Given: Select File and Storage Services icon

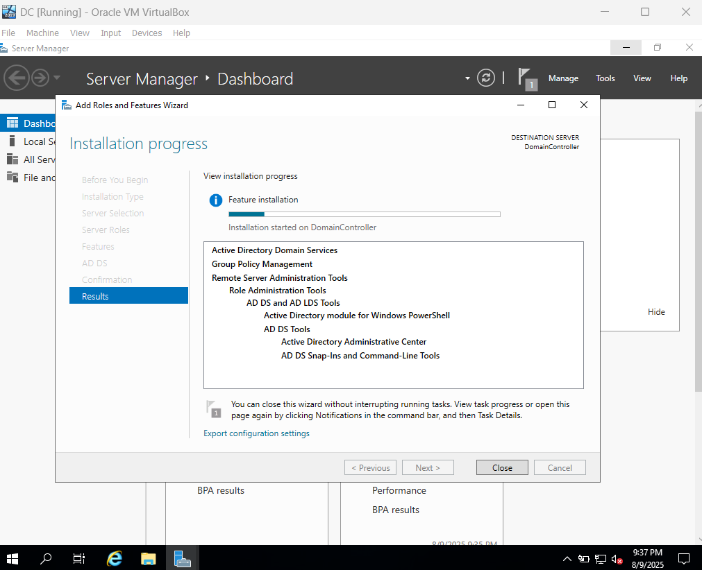Looking at the screenshot, I should (x=12, y=177).
